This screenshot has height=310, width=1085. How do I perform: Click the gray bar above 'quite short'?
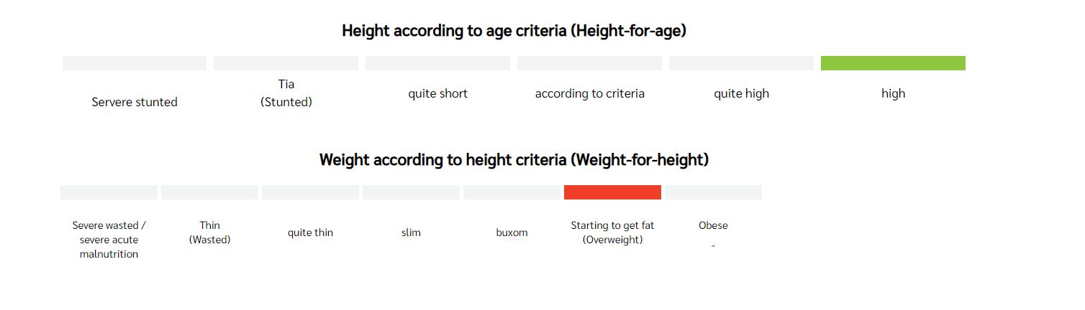tap(438, 63)
